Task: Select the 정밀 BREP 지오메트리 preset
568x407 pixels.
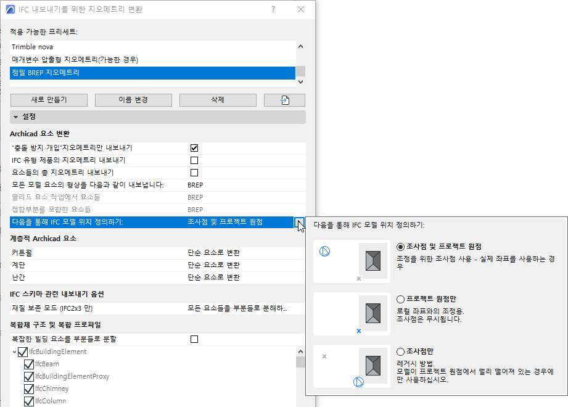Action: pyautogui.click(x=152, y=73)
